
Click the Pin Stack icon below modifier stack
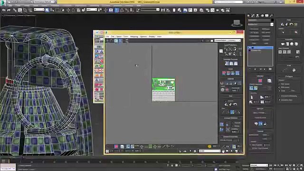coord(250,69)
